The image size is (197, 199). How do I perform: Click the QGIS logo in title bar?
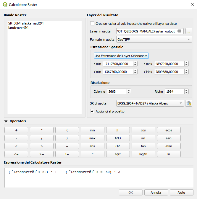tap(5, 4)
